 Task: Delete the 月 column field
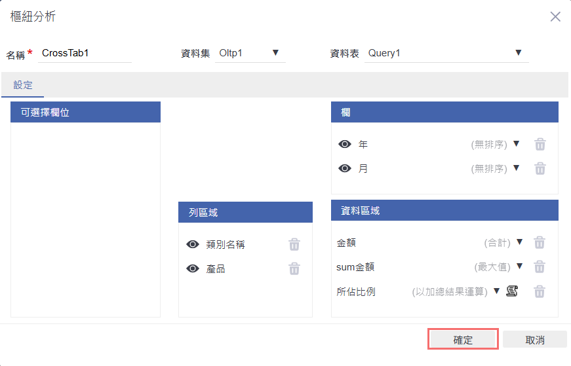click(540, 168)
